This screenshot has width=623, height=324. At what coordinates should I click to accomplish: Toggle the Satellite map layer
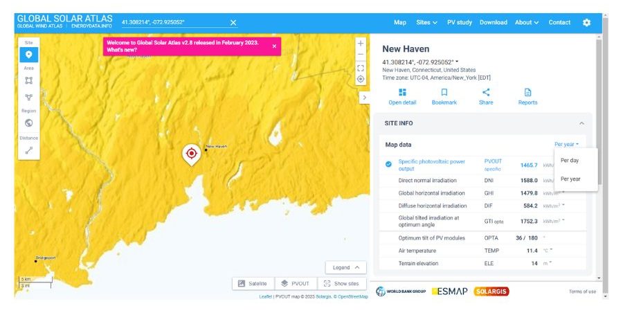click(252, 284)
